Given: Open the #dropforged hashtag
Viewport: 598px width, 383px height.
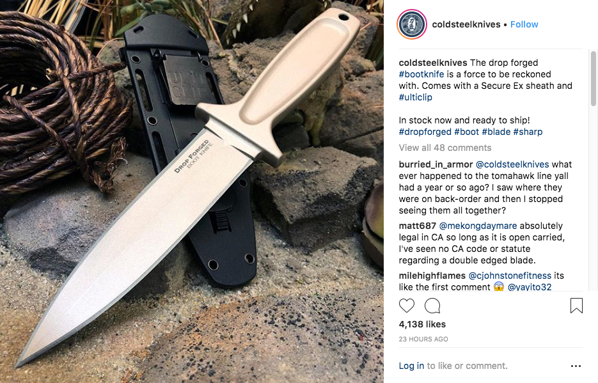Looking at the screenshot, I should click(x=425, y=132).
